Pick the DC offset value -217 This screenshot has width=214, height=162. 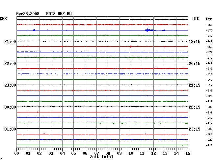[209, 85]
